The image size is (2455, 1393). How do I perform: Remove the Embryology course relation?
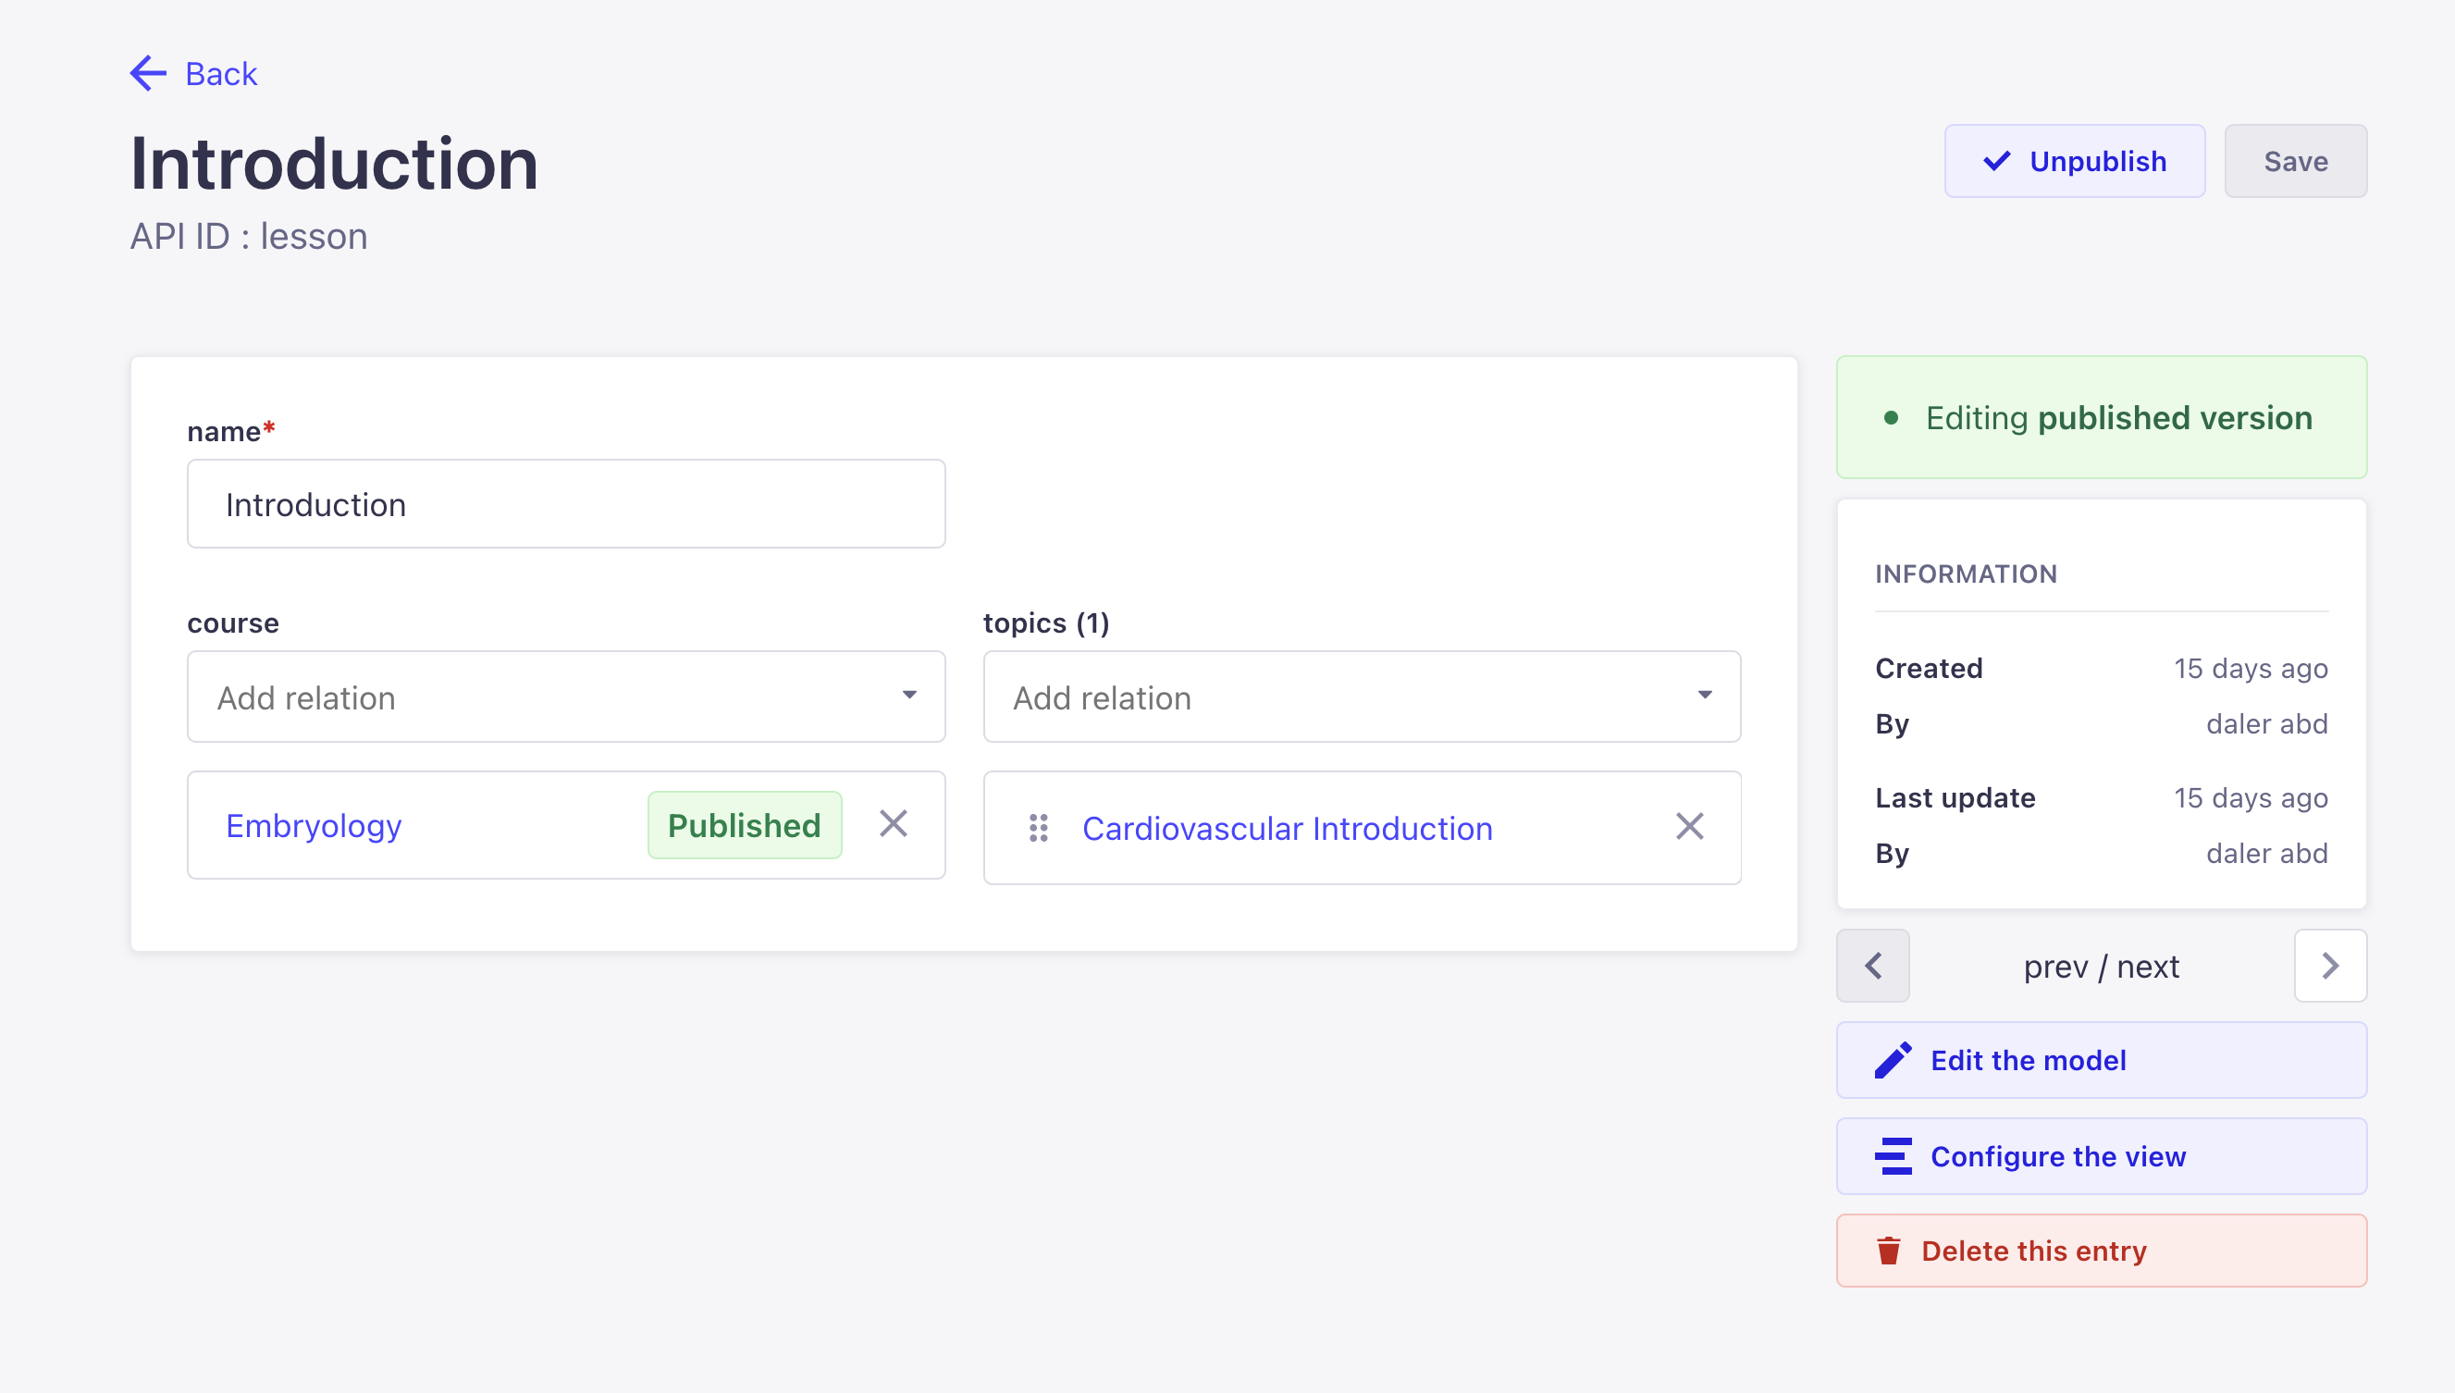(893, 824)
